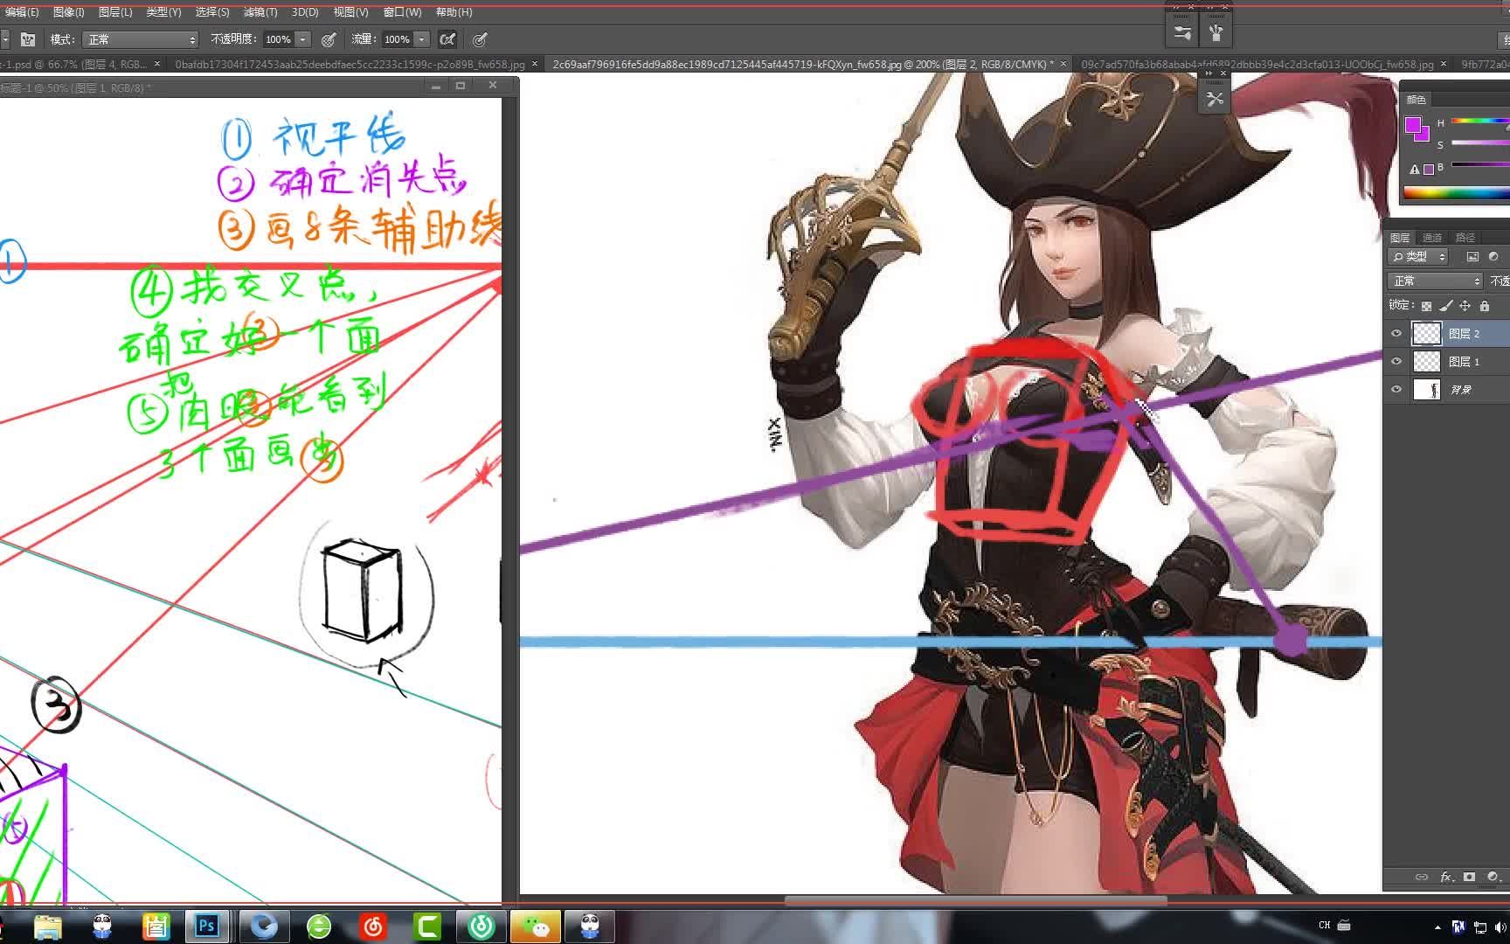Toggle the brush panel icon in options bar

pos(28,39)
